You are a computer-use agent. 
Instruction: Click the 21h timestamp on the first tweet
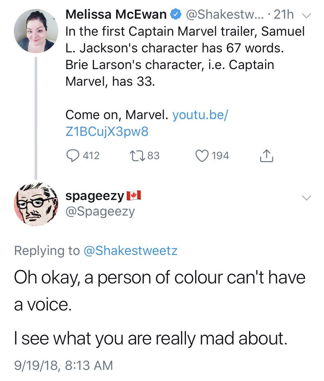[284, 15]
